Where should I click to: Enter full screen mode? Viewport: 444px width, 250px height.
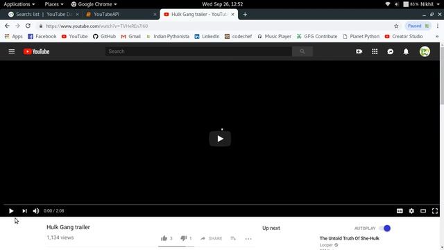(x=435, y=211)
